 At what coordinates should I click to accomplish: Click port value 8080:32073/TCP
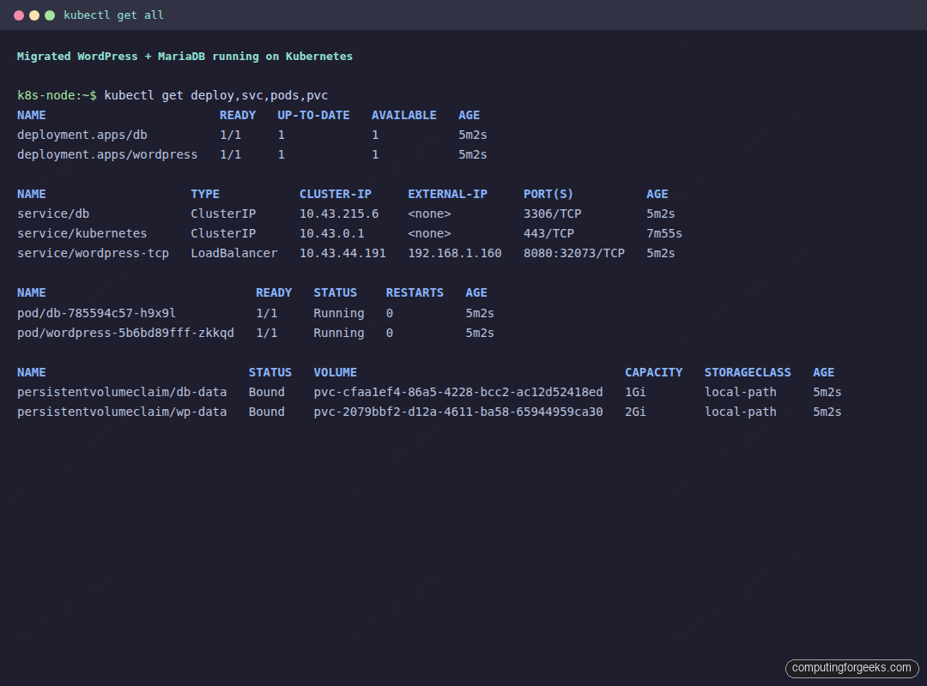point(574,253)
